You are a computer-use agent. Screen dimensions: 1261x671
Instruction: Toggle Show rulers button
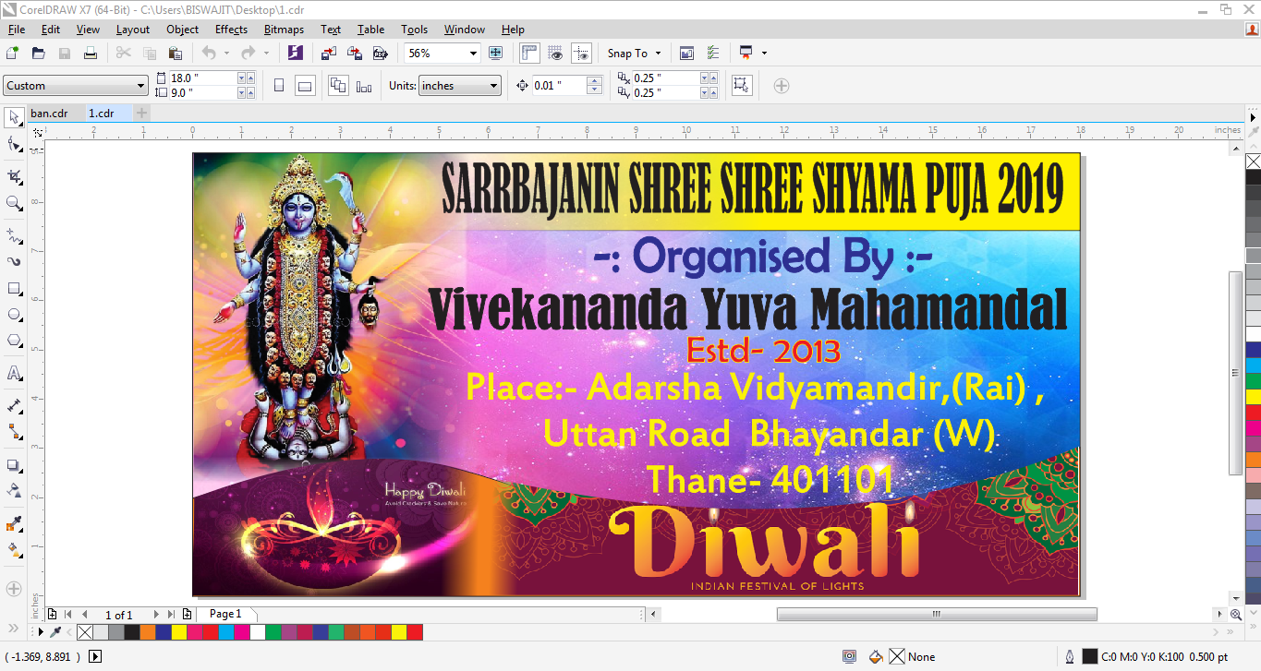point(529,53)
